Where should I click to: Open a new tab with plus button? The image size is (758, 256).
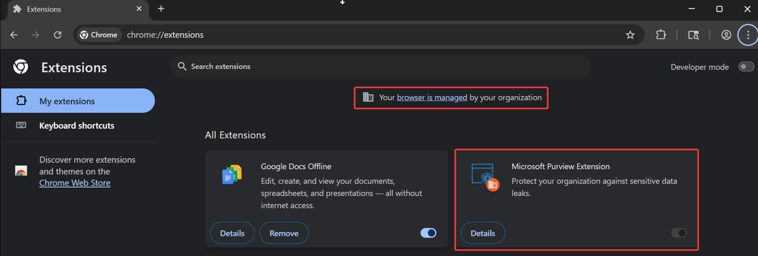pyautogui.click(x=161, y=9)
